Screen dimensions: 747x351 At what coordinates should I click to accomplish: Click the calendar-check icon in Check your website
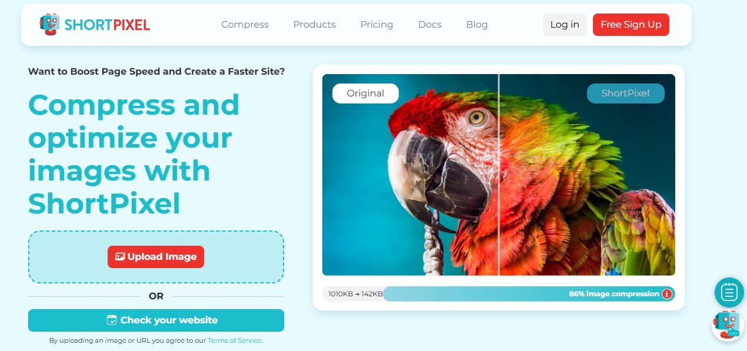(112, 320)
